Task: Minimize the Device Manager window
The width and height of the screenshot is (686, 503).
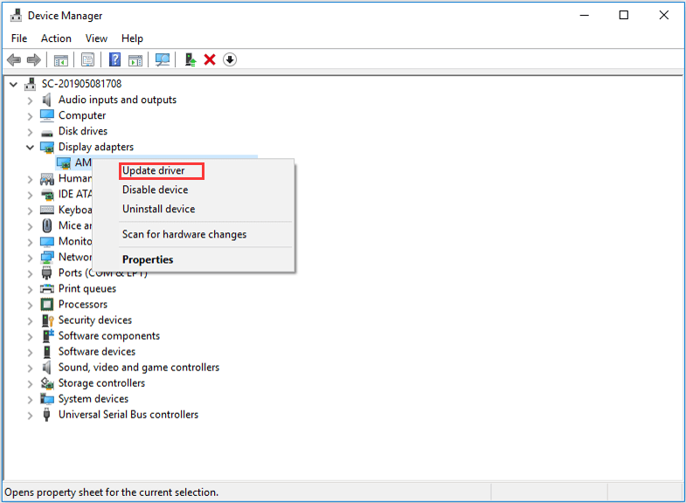Action: point(584,16)
